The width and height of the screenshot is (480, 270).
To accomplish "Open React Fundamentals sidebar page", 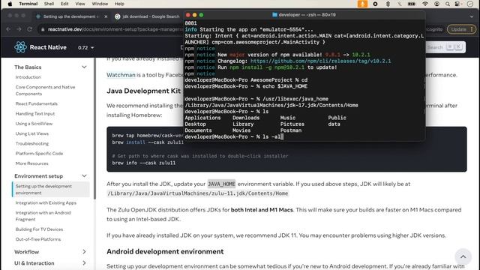I will [37, 103].
